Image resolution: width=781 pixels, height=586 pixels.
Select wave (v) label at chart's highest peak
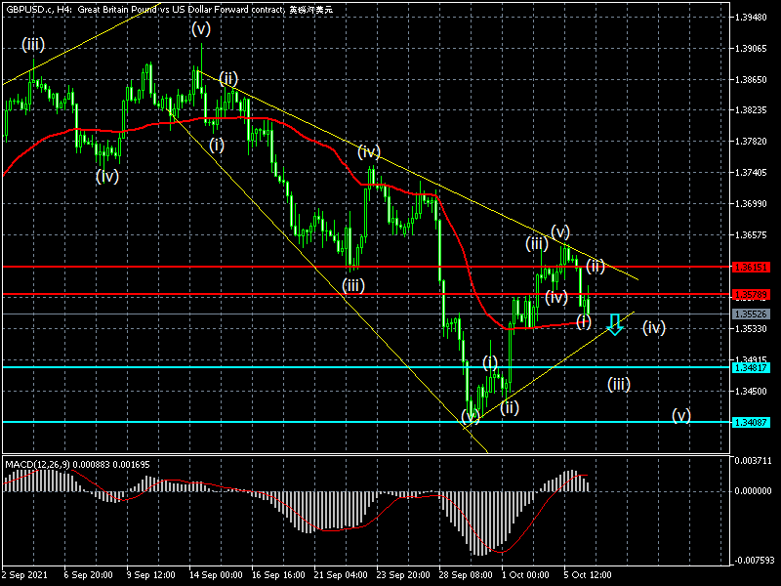click(x=201, y=29)
